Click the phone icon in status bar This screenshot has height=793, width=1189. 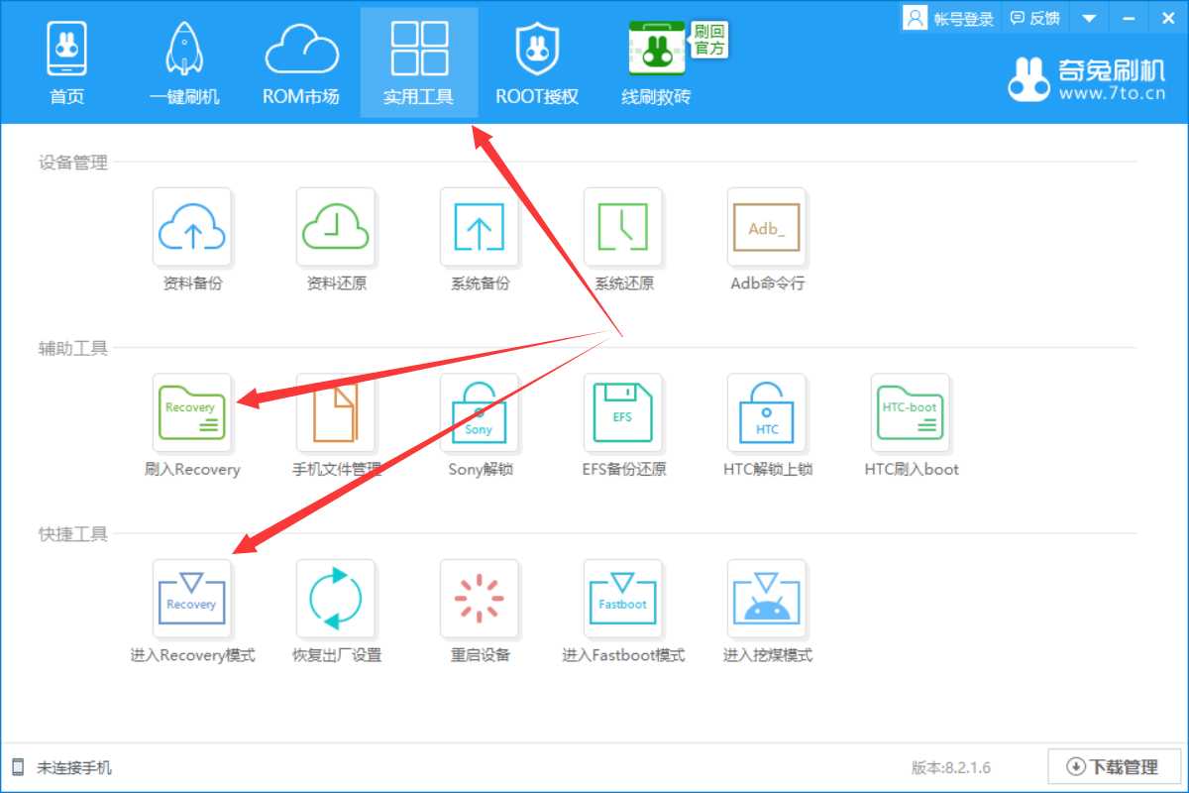coord(18,767)
